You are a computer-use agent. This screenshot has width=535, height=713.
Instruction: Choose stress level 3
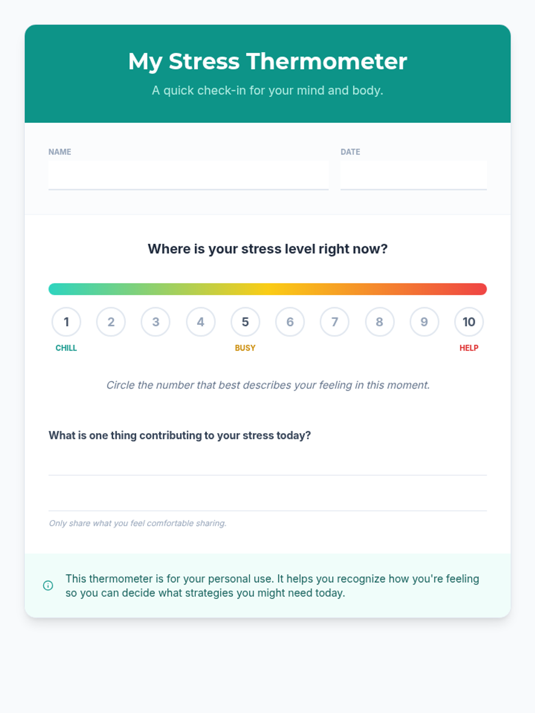coord(156,322)
